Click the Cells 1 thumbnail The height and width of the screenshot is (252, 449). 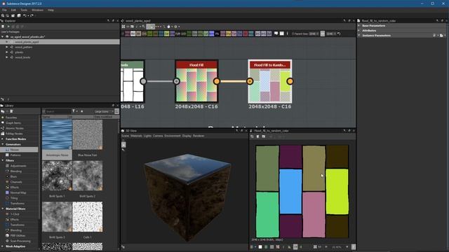pyautogui.click(x=87, y=216)
